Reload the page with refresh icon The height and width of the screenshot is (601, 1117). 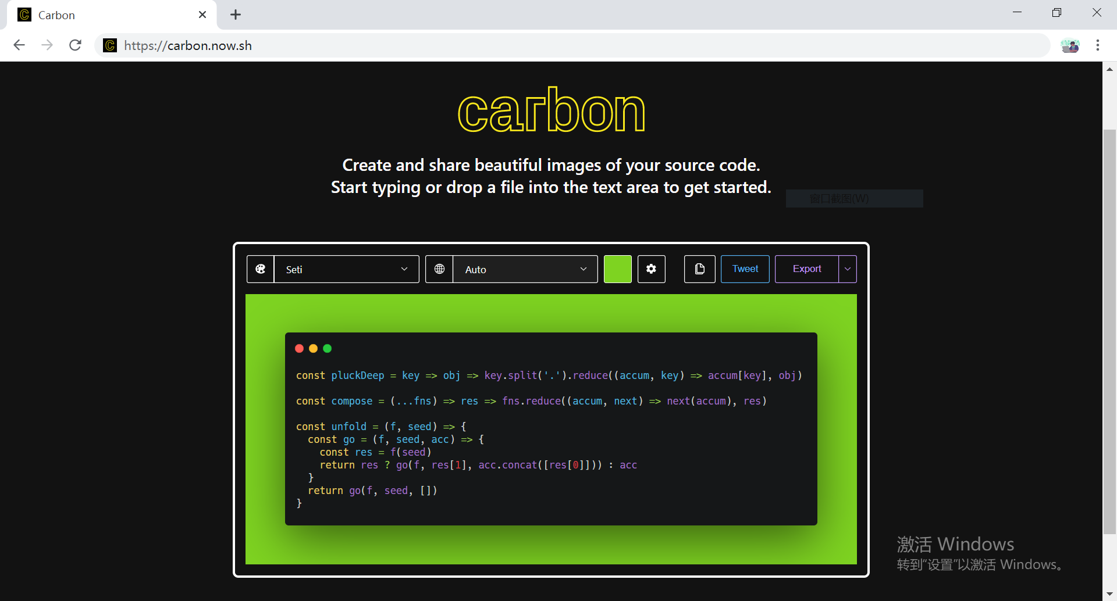tap(75, 45)
